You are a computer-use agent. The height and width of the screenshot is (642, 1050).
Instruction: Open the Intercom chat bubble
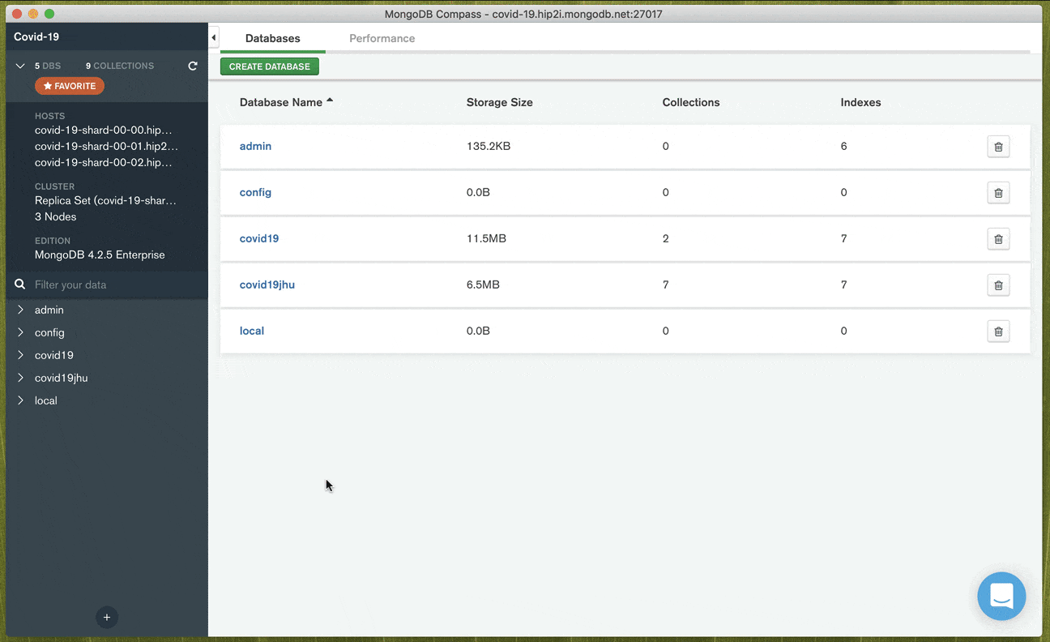[x=1001, y=597]
